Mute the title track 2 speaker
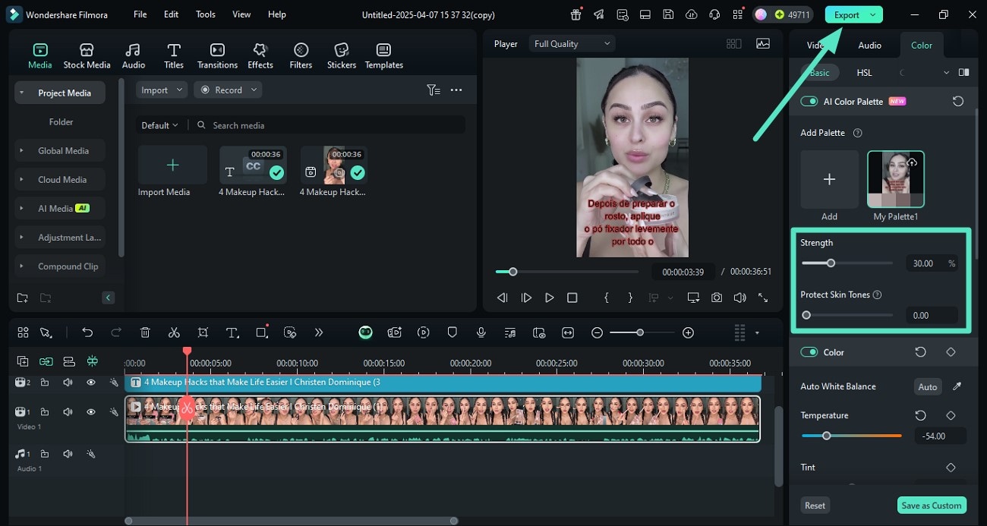Screen dimensions: 987x526 point(68,383)
